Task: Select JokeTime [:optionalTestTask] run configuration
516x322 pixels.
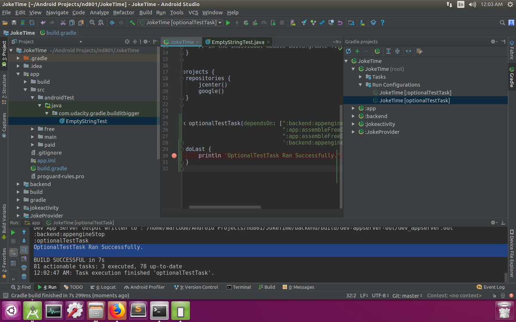Action: (x=415, y=93)
